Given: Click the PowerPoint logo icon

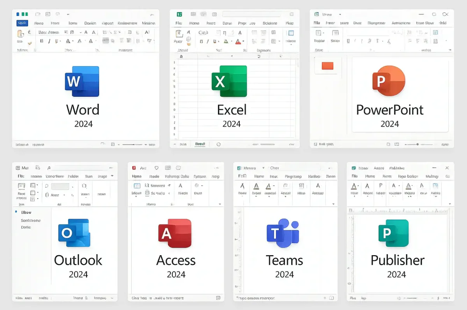Looking at the screenshot, I should pyautogui.click(x=389, y=82).
